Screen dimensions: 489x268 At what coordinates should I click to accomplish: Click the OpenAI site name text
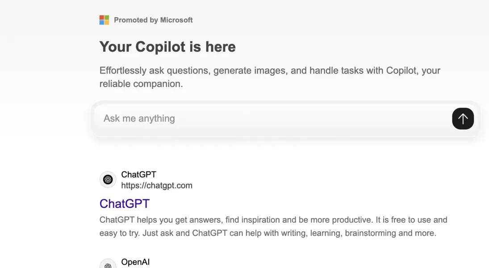pos(135,262)
